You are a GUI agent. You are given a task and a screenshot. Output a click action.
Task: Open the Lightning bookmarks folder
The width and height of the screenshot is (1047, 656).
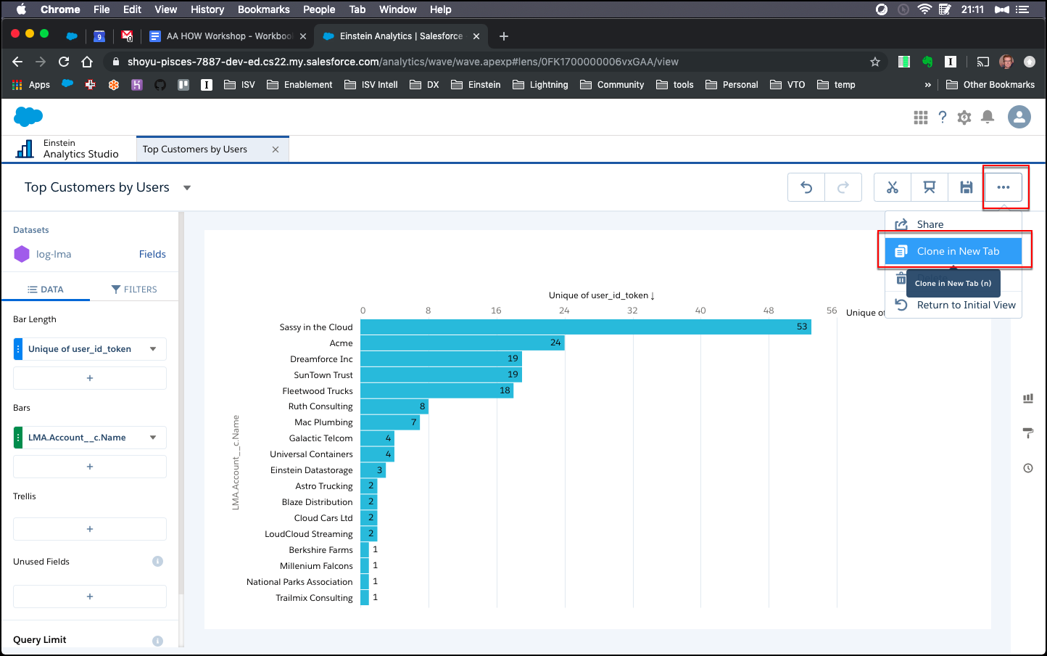click(x=540, y=85)
